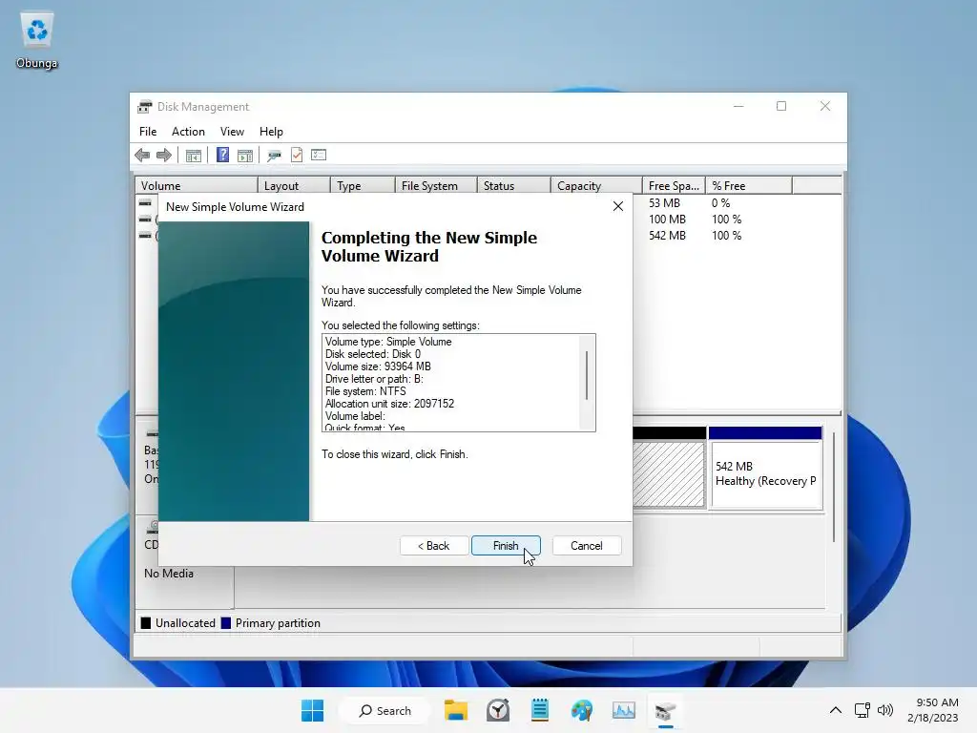Click the 0 % free cell
Screen dimensions: 977x733
pyautogui.click(x=721, y=203)
